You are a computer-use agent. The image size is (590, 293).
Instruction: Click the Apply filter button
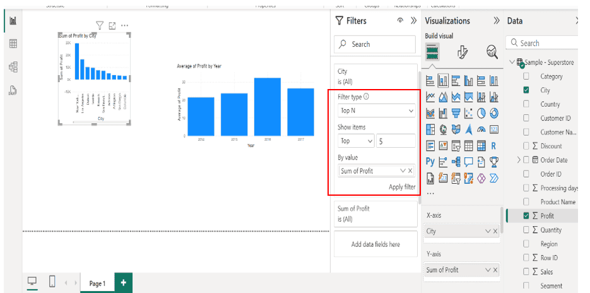click(401, 187)
